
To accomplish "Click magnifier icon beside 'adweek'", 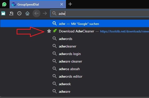I will tap(55, 84).
